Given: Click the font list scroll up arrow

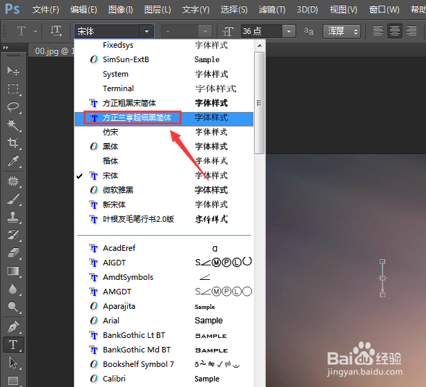Looking at the screenshot, I should 260,46.
